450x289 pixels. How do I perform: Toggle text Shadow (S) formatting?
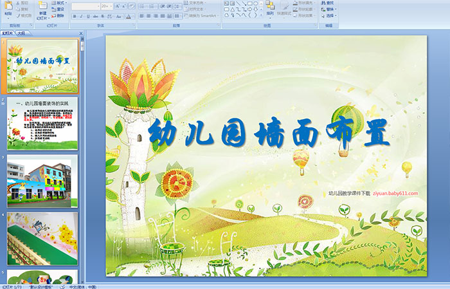pyautogui.click(x=102, y=16)
